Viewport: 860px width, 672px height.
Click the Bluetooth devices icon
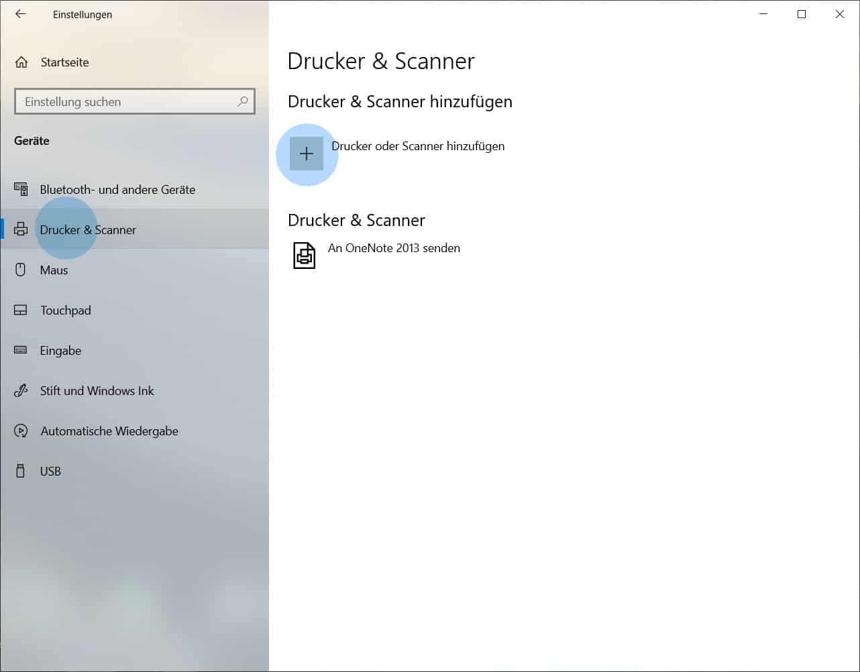(21, 190)
